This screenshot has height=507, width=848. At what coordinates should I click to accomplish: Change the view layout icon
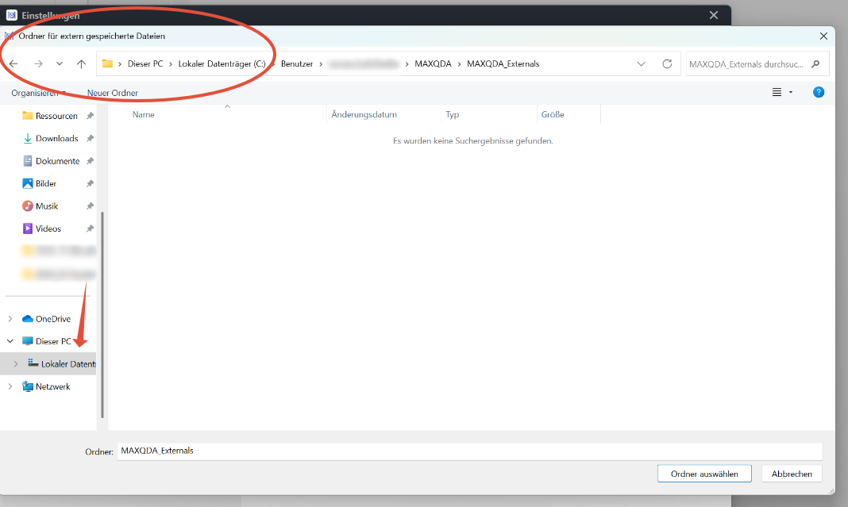(x=777, y=92)
